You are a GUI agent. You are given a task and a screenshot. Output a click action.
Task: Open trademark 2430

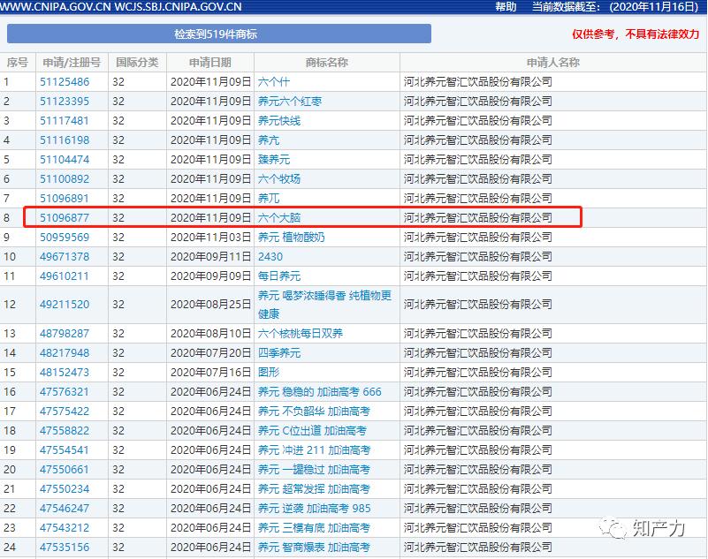pyautogui.click(x=270, y=256)
